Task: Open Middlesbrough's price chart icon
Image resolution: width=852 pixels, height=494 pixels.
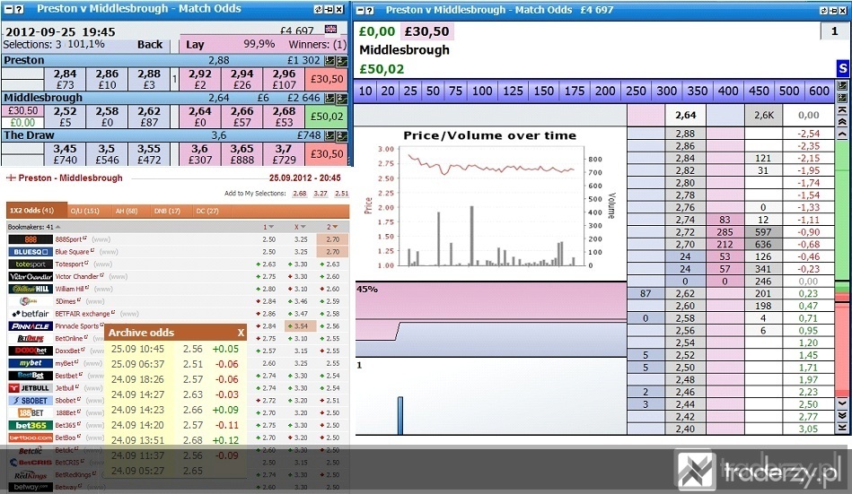Action: [329, 99]
